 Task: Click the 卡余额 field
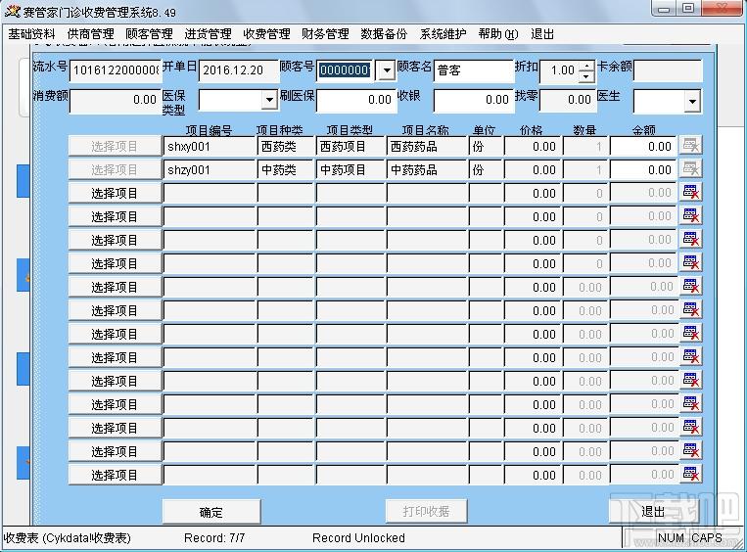click(x=668, y=71)
